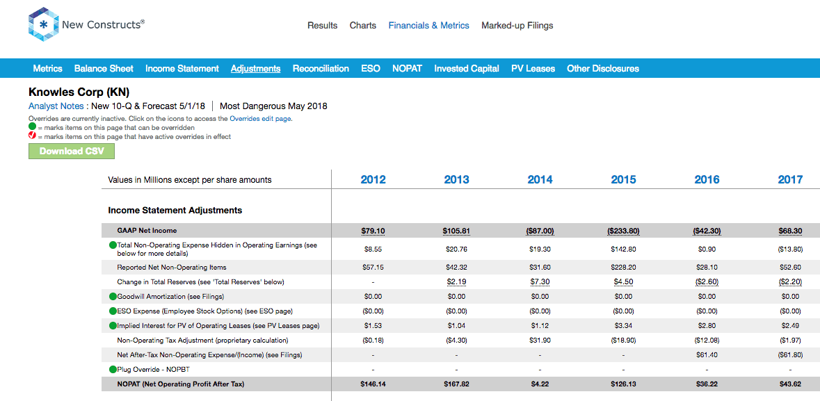Screen dimensions: 820x401
Task: Switch to the ESO tab
Action: (x=370, y=69)
